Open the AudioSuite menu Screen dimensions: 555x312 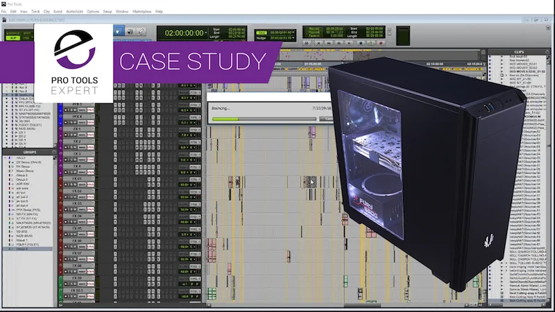click(74, 12)
